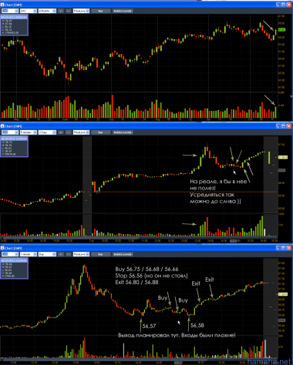Maximize the middle chart window
This screenshot has height=365, width=293.
(284, 126)
